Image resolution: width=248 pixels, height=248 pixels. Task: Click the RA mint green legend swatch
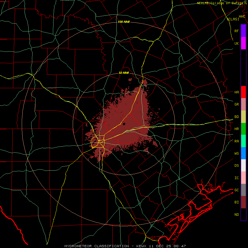click(x=243, y=141)
